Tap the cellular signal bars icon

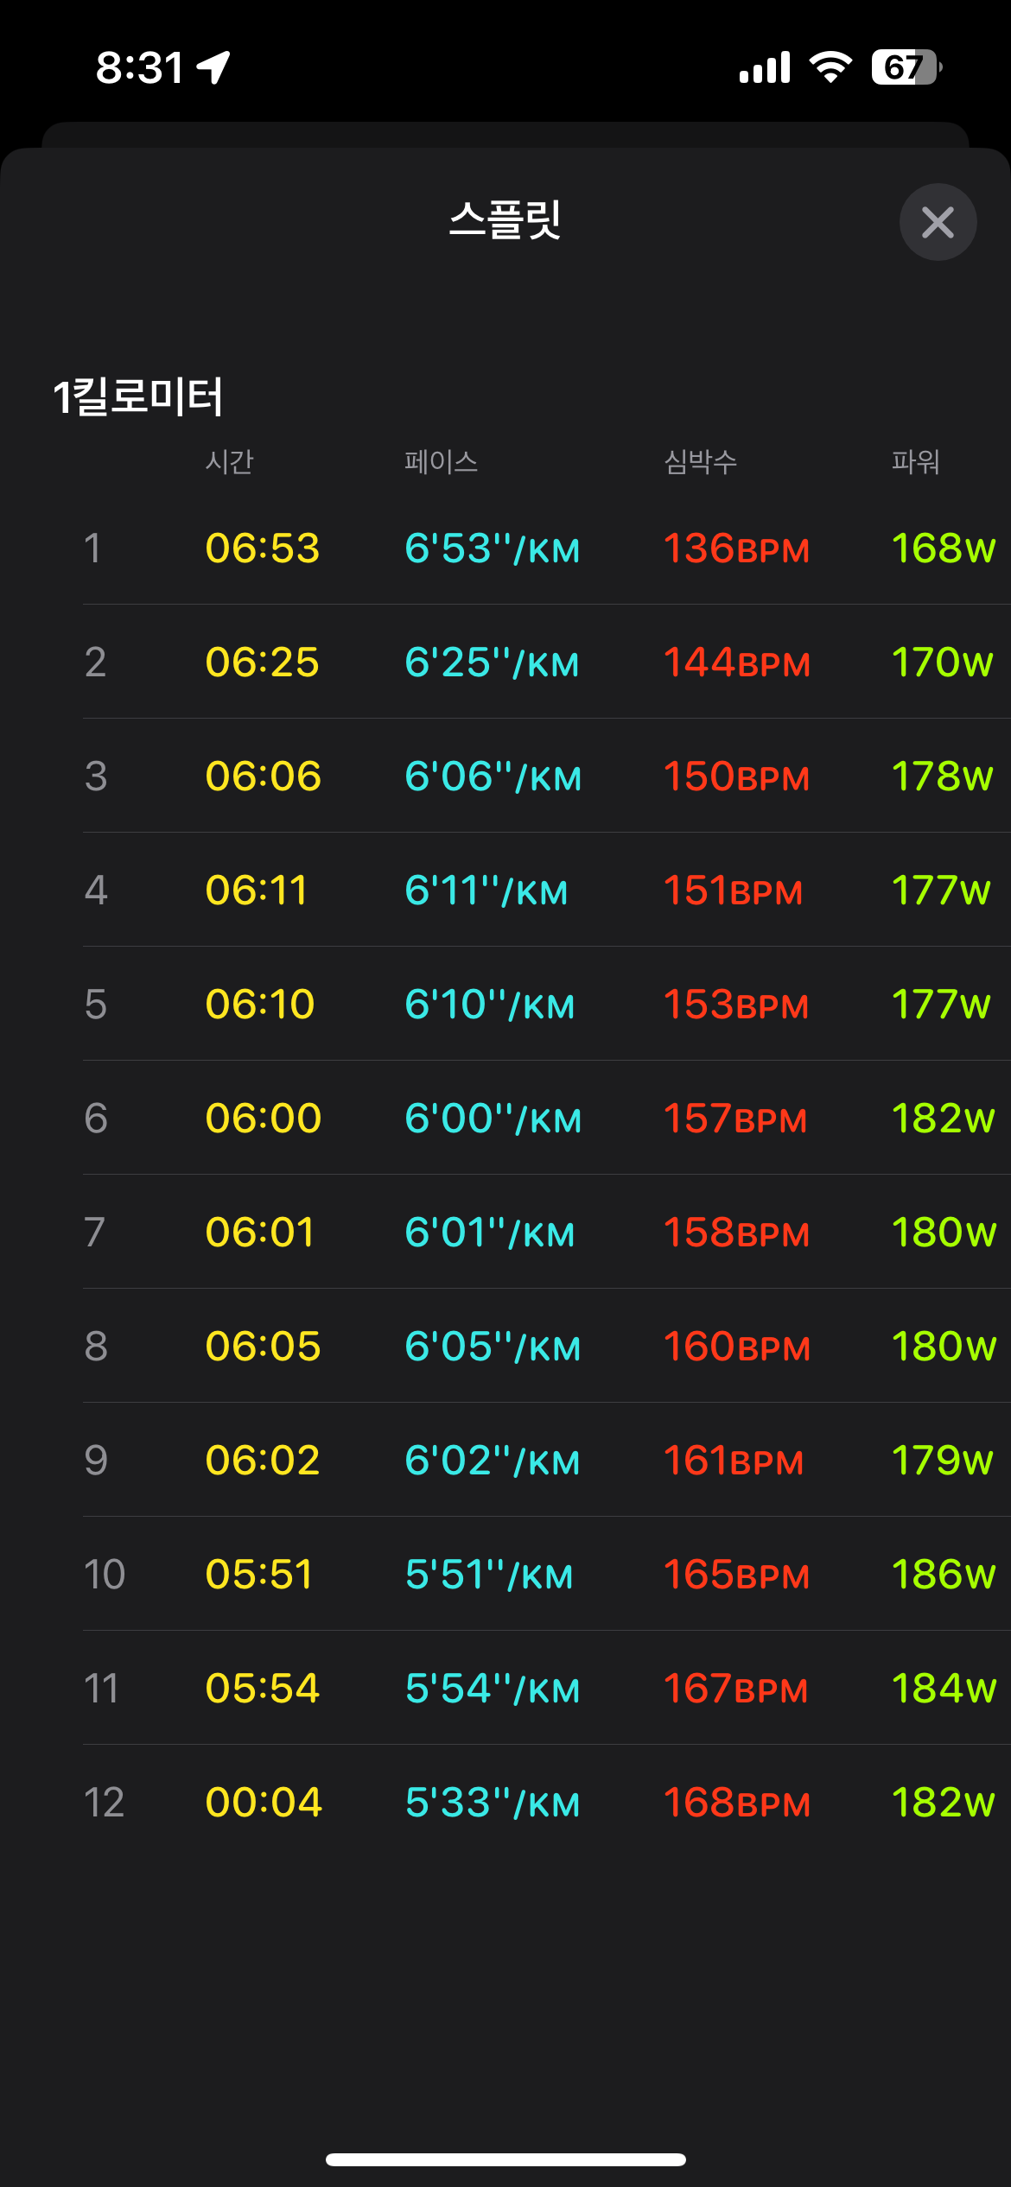click(765, 67)
